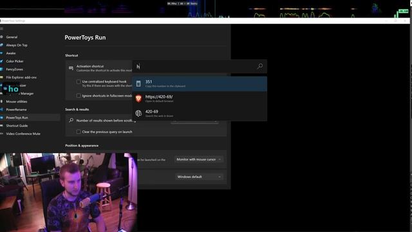
Task: Click the FancyZones sidebar icon
Action: (1, 70)
